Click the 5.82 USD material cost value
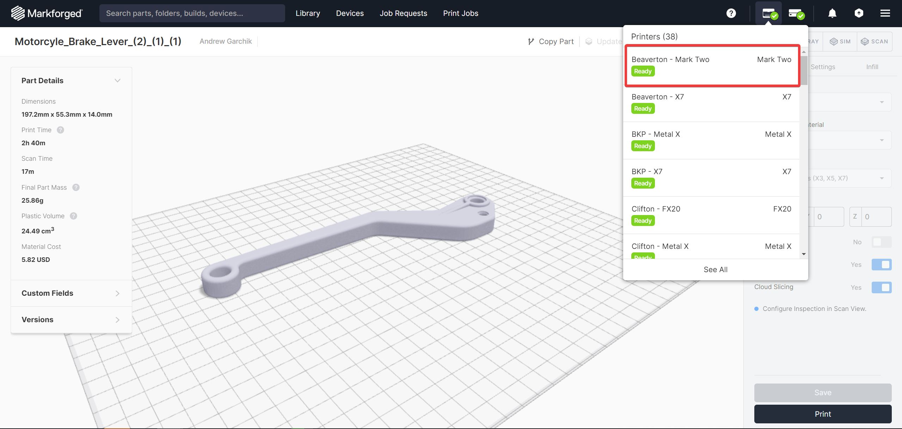Screen dimensions: 902x429 click(36, 260)
